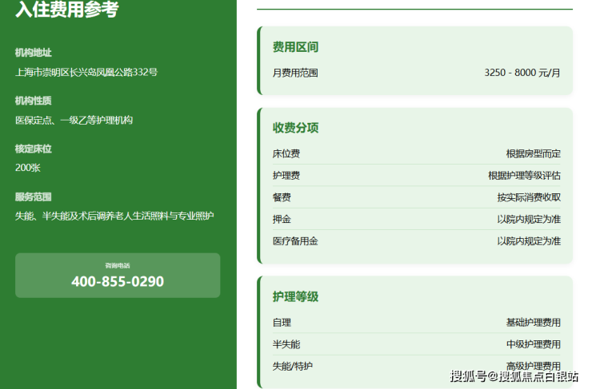Viewport: 592px width, 389px height.
Task: Select 以院内规定为准 in the 押金 row
Action: (x=529, y=220)
